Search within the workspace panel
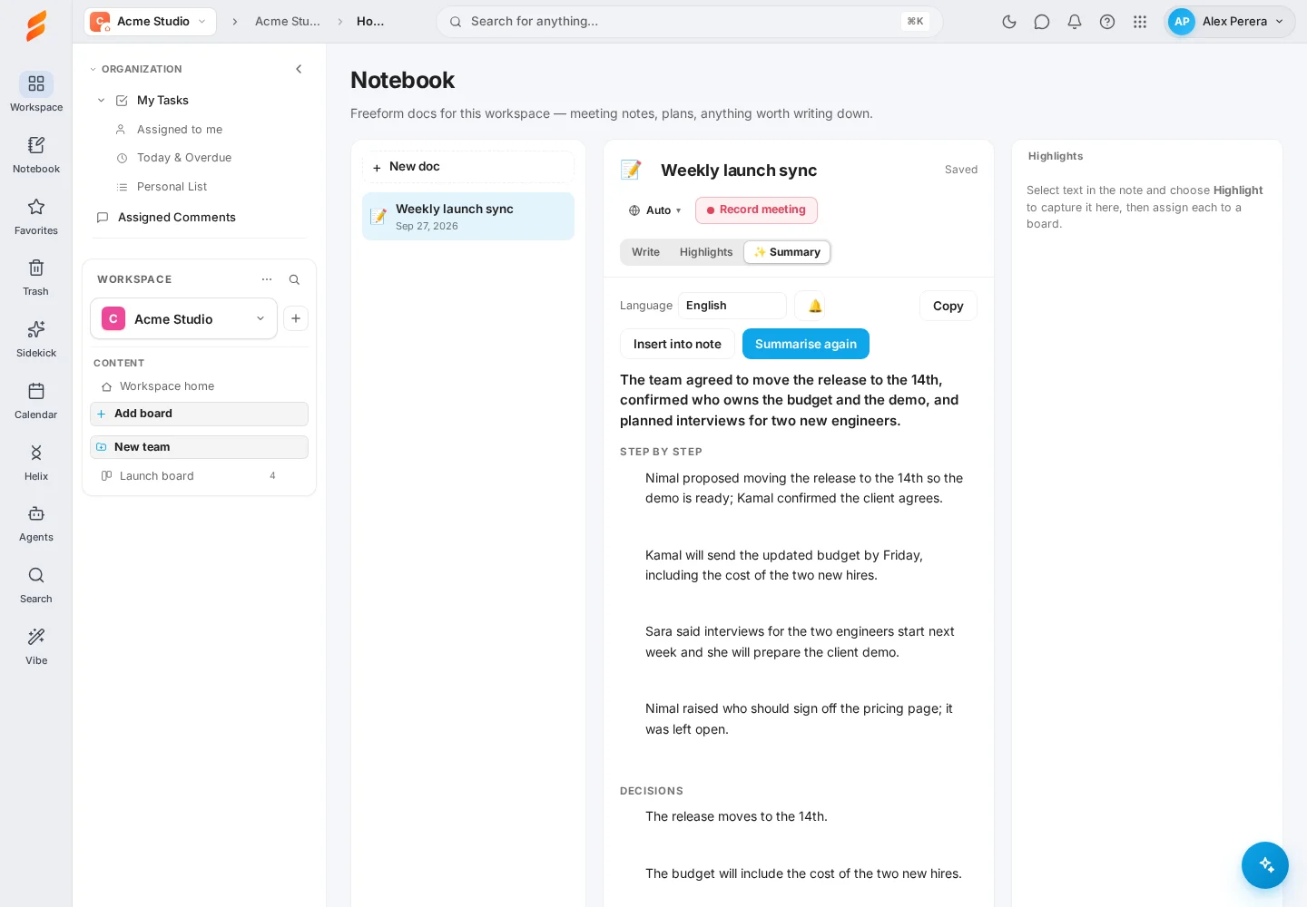This screenshot has height=907, width=1307. [294, 279]
